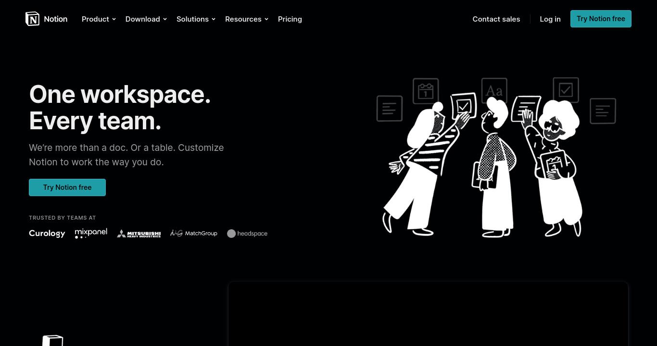The width and height of the screenshot is (657, 346).
Task: Click the 'One workspace. Every team.' headline
Action: pos(120,107)
